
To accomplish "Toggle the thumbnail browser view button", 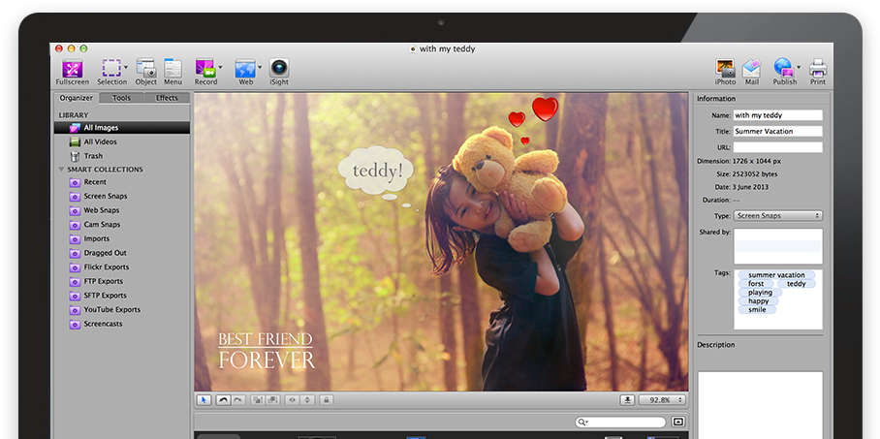I will 678,423.
